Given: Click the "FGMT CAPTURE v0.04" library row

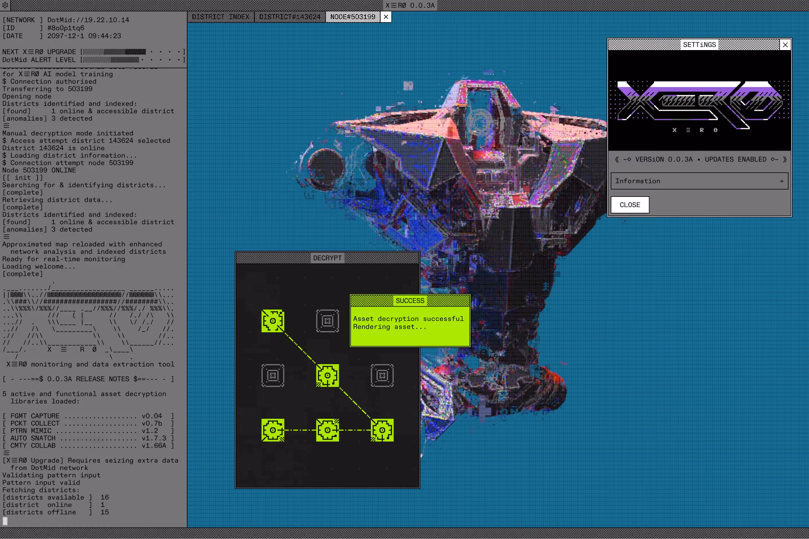Looking at the screenshot, I should (x=88, y=416).
